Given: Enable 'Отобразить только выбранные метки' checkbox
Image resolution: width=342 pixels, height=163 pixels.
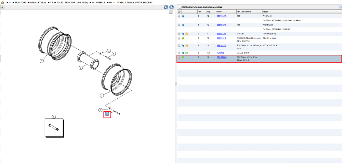Looking at the screenshot, I should point(180,7).
